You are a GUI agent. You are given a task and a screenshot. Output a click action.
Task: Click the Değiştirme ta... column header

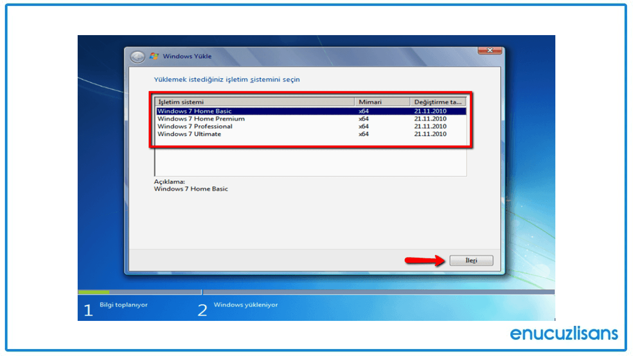coord(438,102)
